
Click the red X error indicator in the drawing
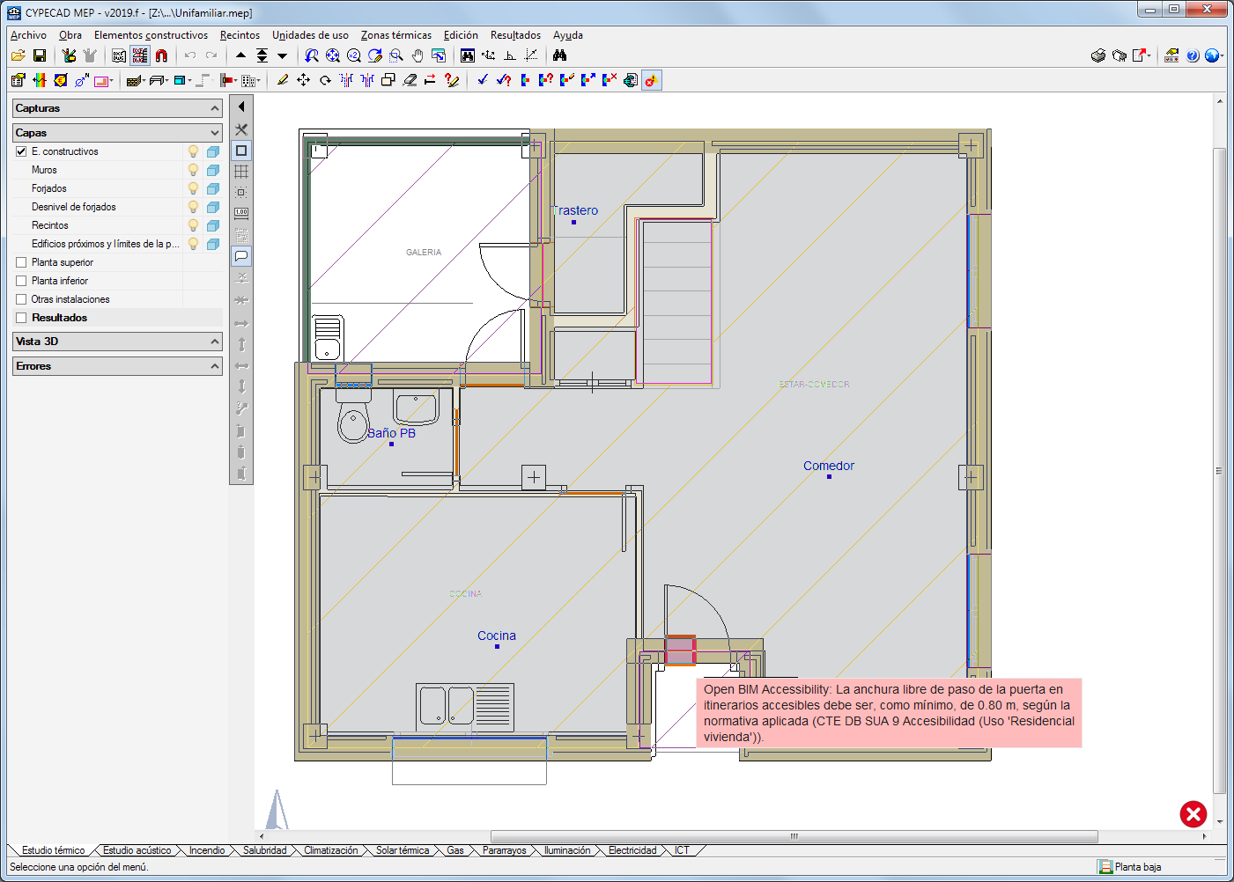tap(1193, 814)
